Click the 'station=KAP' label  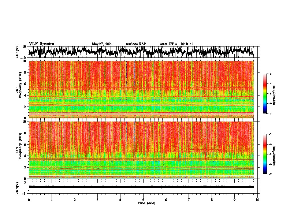coord(136,44)
